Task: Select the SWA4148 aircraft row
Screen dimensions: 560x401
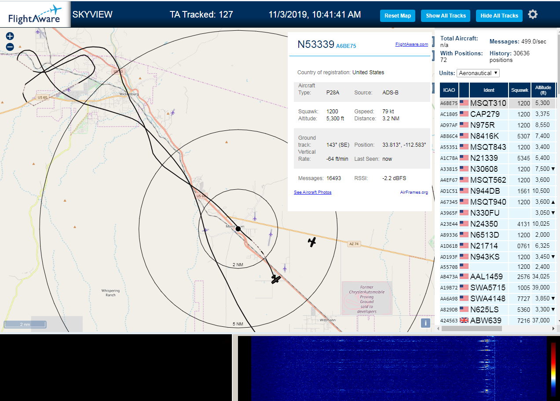Action: point(498,299)
